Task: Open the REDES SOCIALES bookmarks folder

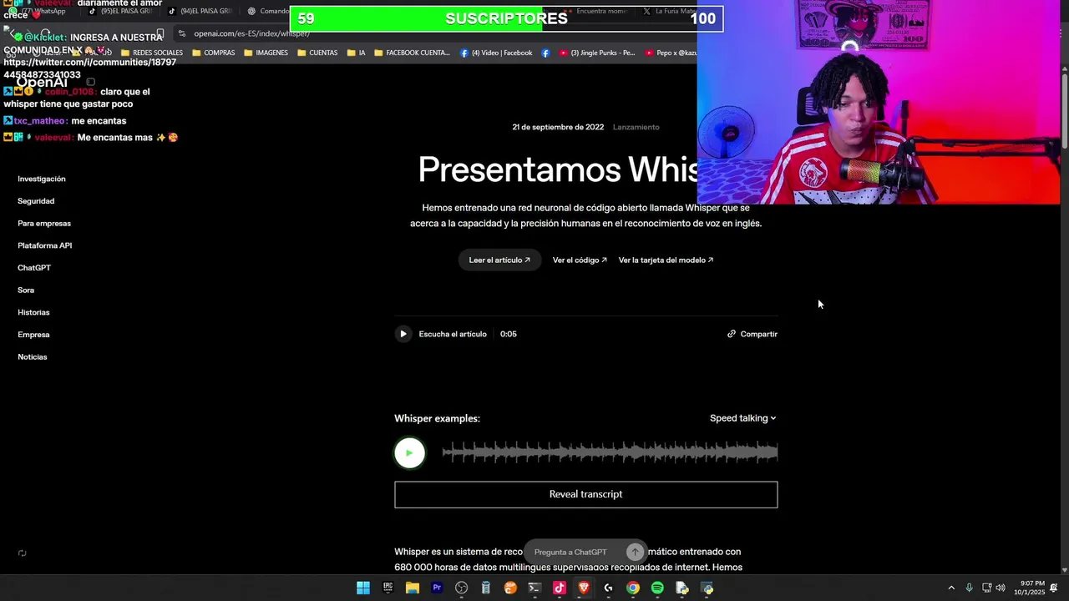Action: point(152,53)
